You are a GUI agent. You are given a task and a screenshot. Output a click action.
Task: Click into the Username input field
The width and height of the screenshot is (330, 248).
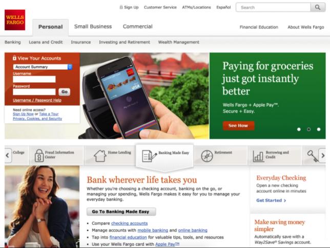tap(34, 79)
